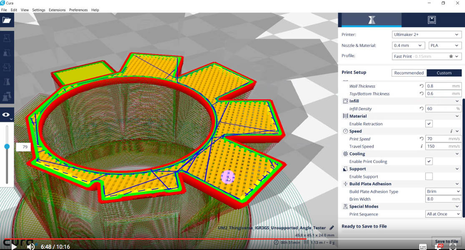Collapse Build Plate Adhesion section chevron
Screen dimensions: 465x250
[457, 184]
